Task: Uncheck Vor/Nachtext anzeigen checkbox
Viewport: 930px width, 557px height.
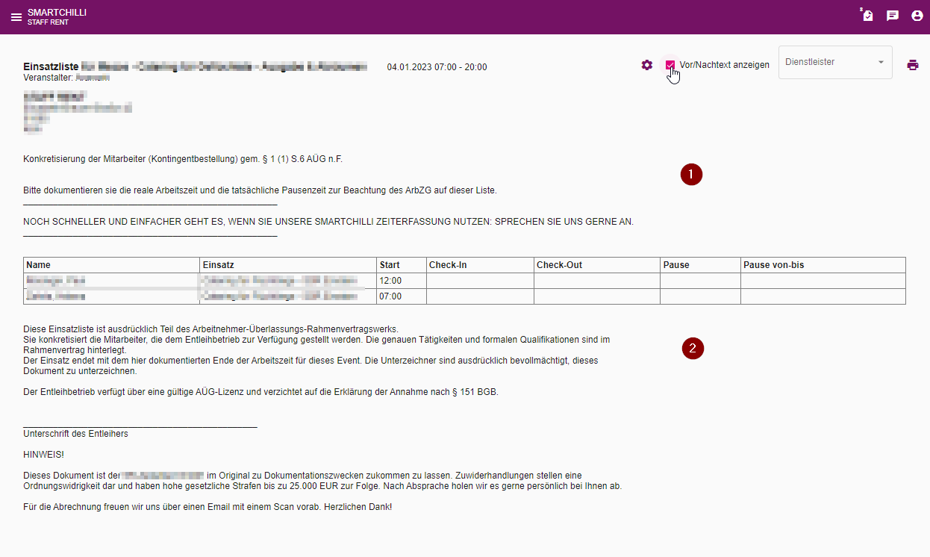Action: 670,65
